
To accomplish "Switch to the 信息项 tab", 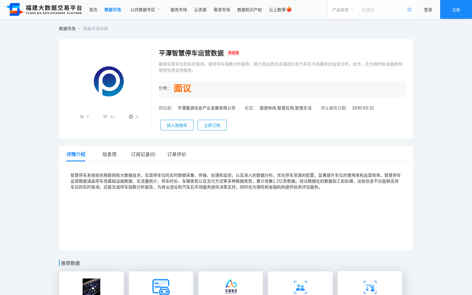I will click(x=109, y=154).
